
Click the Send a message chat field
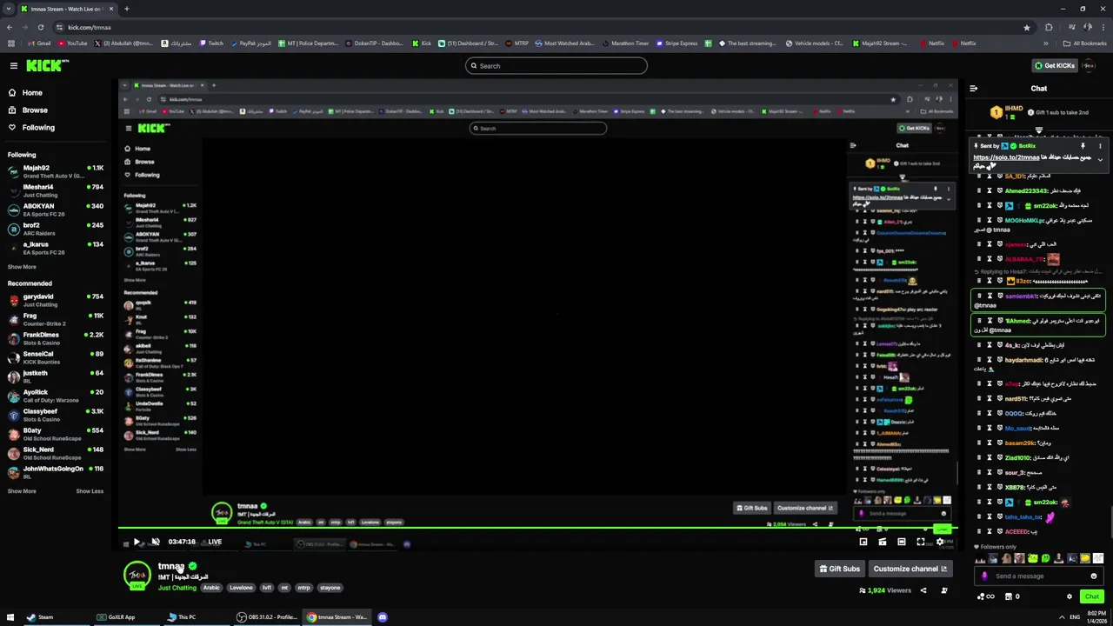pyautogui.click(x=1040, y=576)
